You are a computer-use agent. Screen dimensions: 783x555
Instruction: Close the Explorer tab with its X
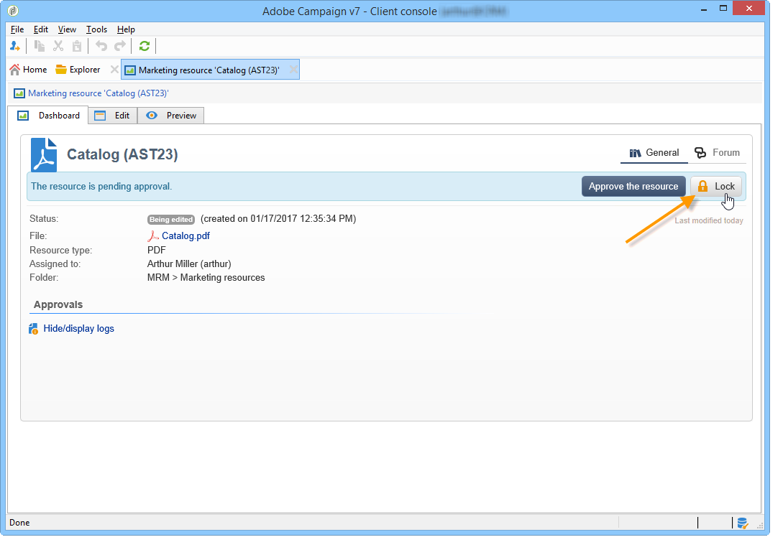tap(114, 70)
